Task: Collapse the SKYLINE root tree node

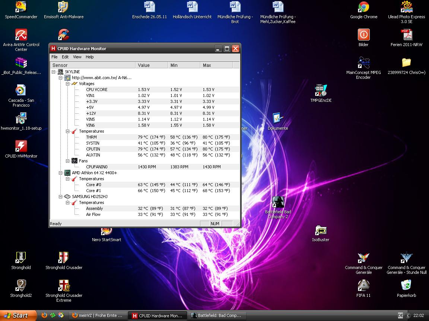Action: [x=54, y=72]
